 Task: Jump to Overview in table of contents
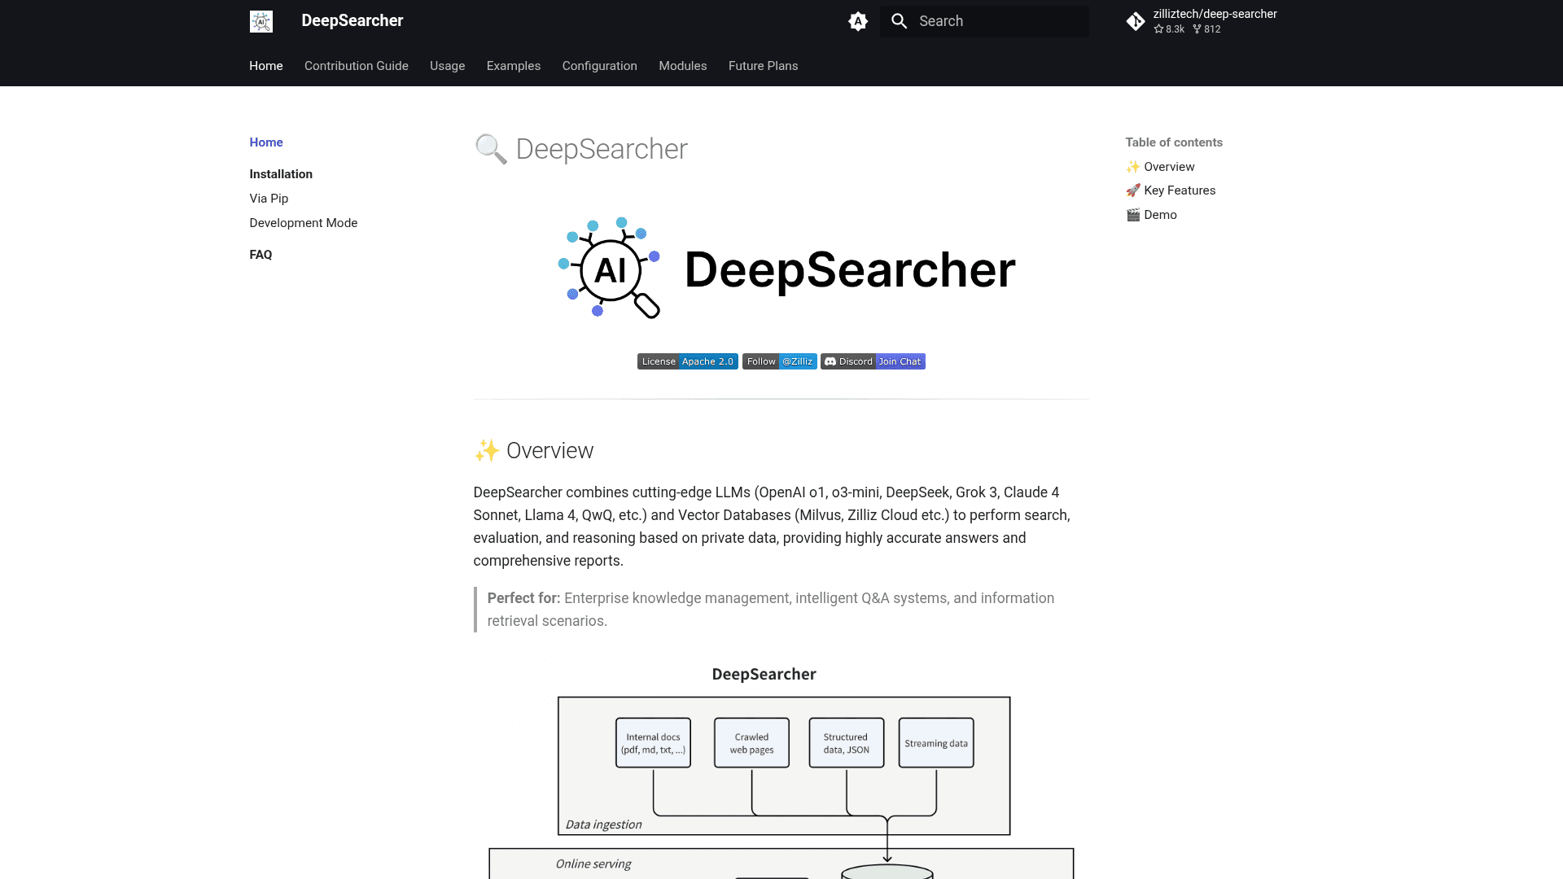pos(1160,167)
